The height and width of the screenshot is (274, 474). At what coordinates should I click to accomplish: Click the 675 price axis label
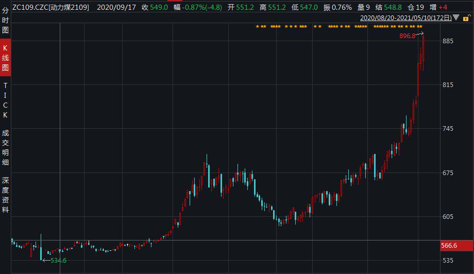(x=448, y=173)
